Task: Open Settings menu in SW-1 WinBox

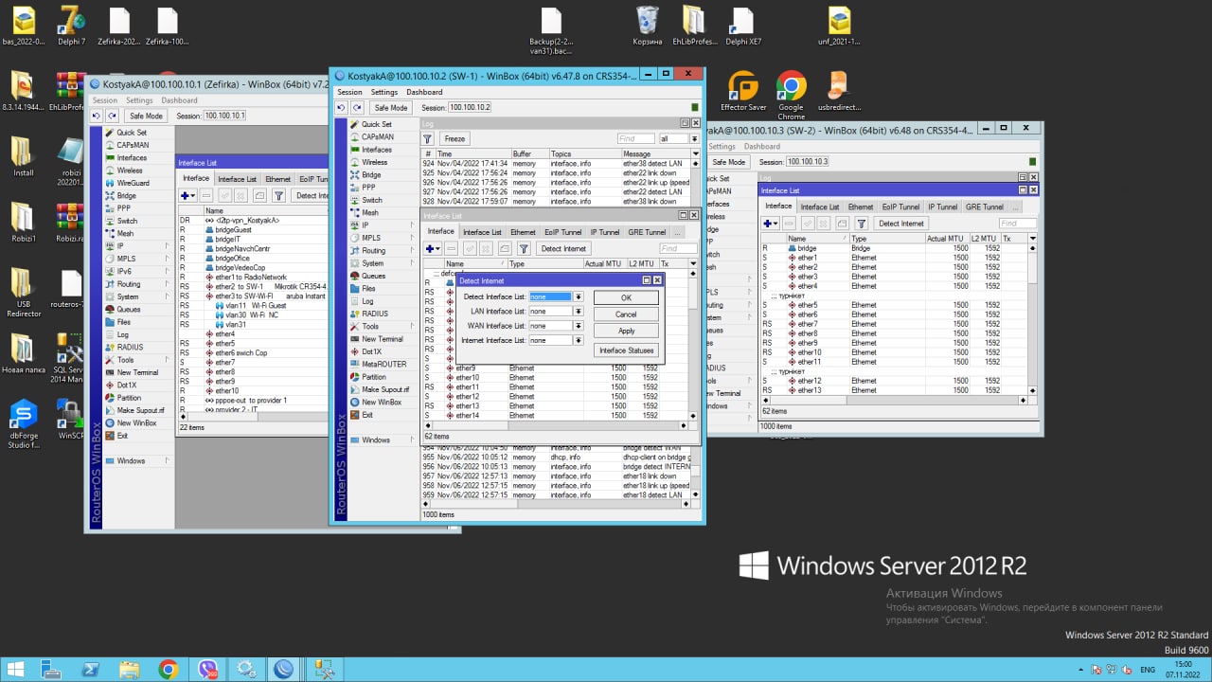Action: pos(384,92)
